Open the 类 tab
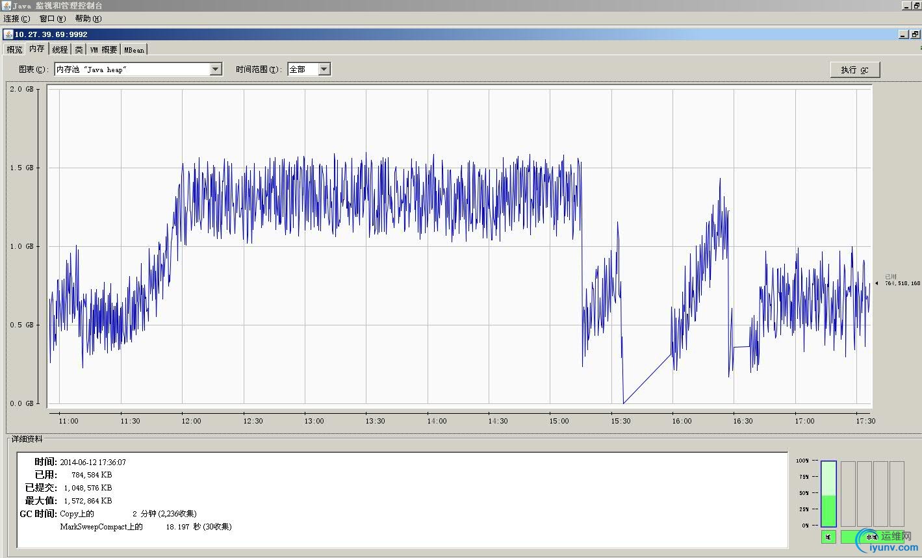The image size is (922, 558). click(79, 49)
